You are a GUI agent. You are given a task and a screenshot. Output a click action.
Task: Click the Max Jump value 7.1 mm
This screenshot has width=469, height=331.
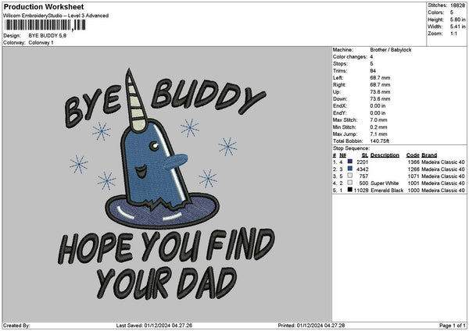pyautogui.click(x=378, y=134)
